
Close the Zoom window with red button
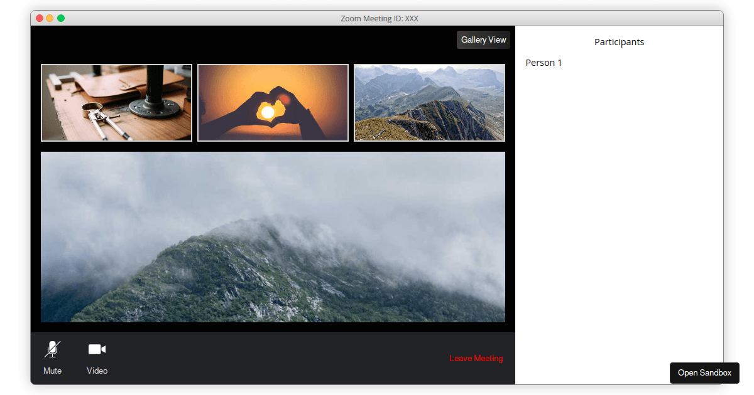coord(40,18)
